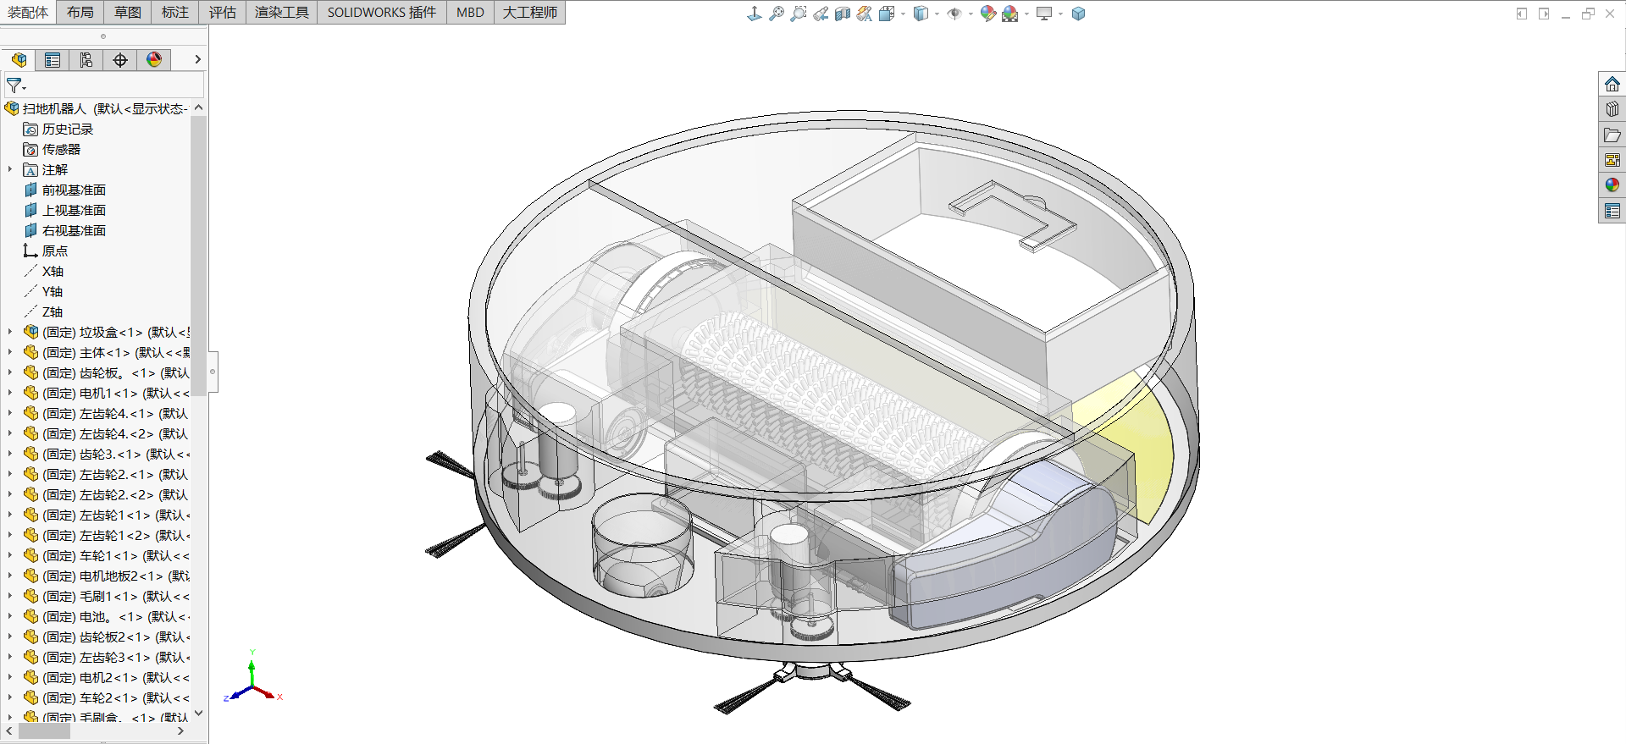The height and width of the screenshot is (744, 1626).
Task: Open the Hide/Show Items dropdown arrow
Action: (x=971, y=14)
